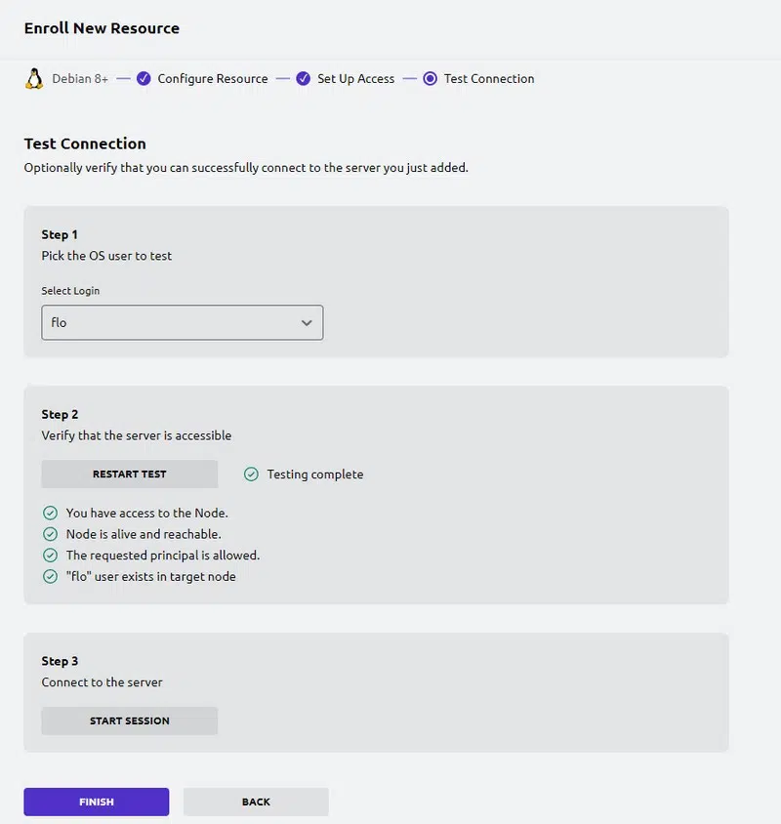Click the Debian 8+ step label

click(80, 79)
